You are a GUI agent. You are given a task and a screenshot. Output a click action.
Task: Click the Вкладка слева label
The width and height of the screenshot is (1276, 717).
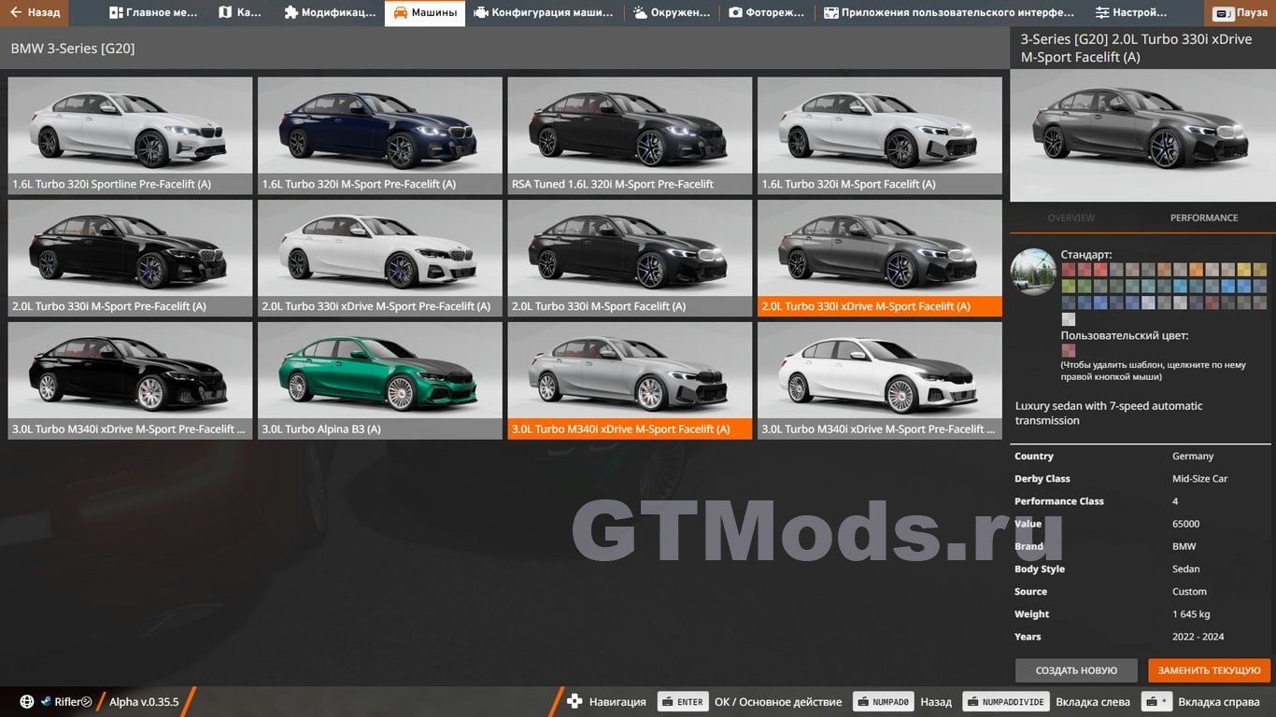1093,702
